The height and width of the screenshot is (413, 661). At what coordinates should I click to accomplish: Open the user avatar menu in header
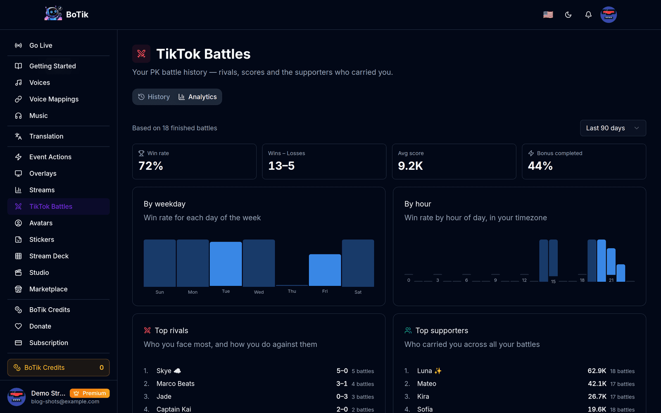click(x=609, y=15)
